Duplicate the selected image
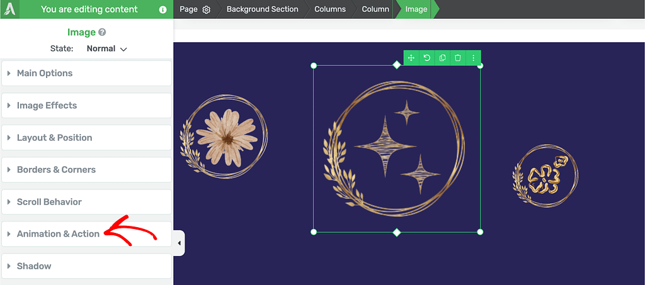The width and height of the screenshot is (645, 285). [x=442, y=58]
